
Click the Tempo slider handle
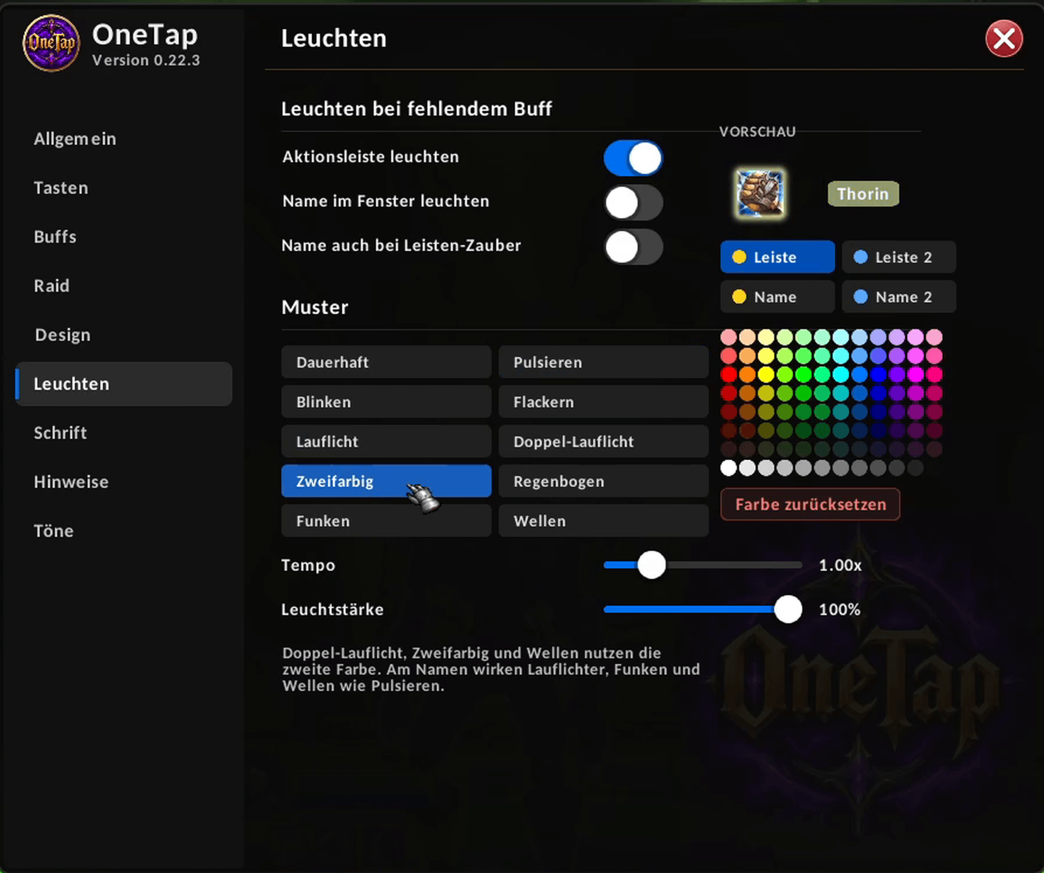click(652, 565)
